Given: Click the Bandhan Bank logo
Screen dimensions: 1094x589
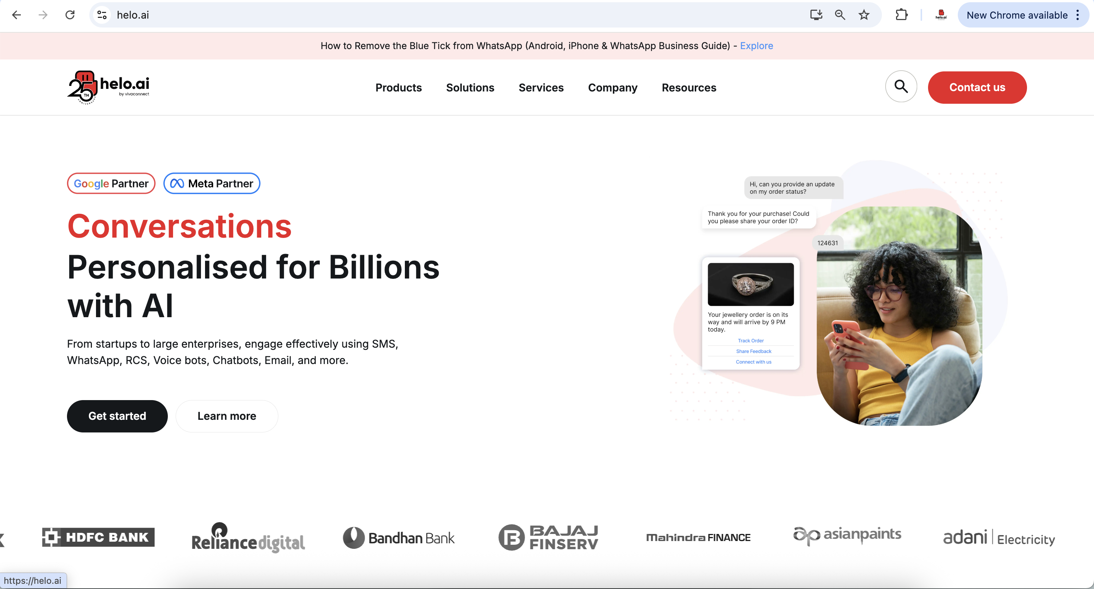Looking at the screenshot, I should [399, 538].
